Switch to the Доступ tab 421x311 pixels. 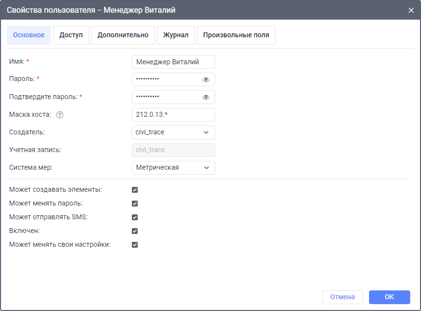pos(71,35)
